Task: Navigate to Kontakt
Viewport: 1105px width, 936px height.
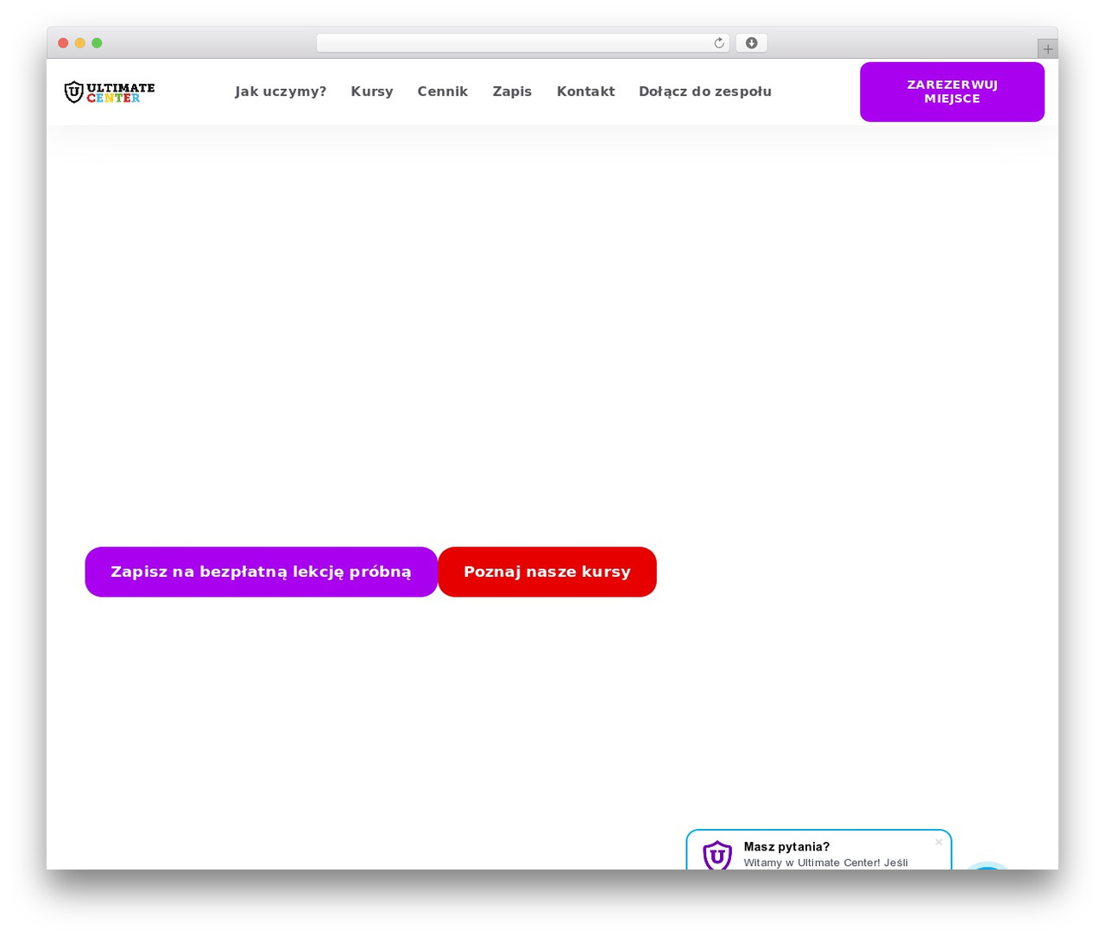Action: [x=585, y=92]
